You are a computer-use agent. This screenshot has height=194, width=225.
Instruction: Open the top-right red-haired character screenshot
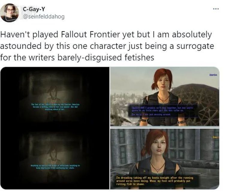pyautogui.click(x=165, y=96)
